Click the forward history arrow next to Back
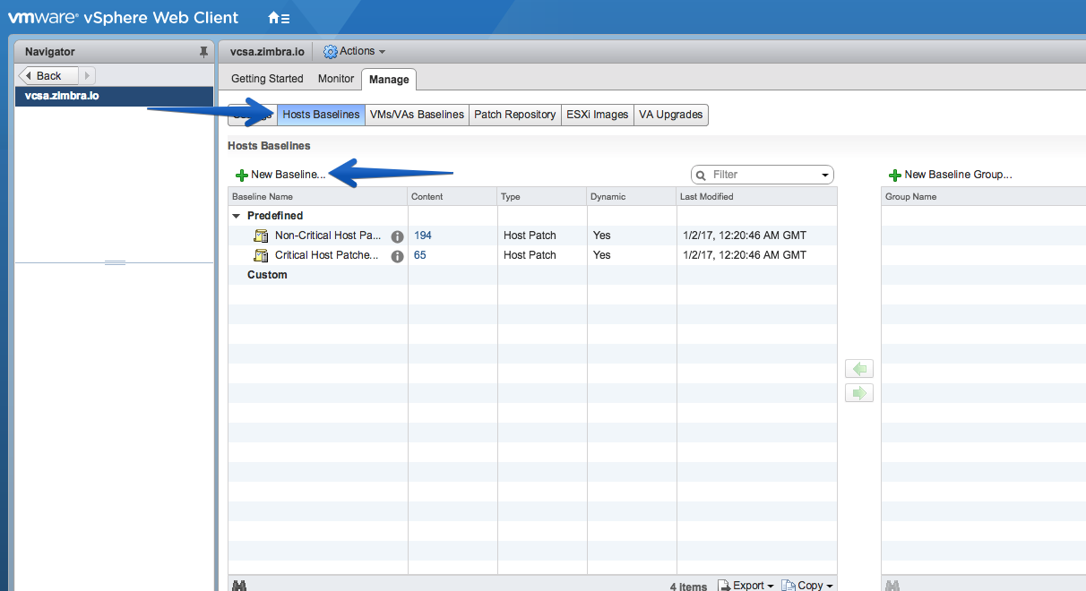The image size is (1086, 591). pyautogui.click(x=88, y=75)
